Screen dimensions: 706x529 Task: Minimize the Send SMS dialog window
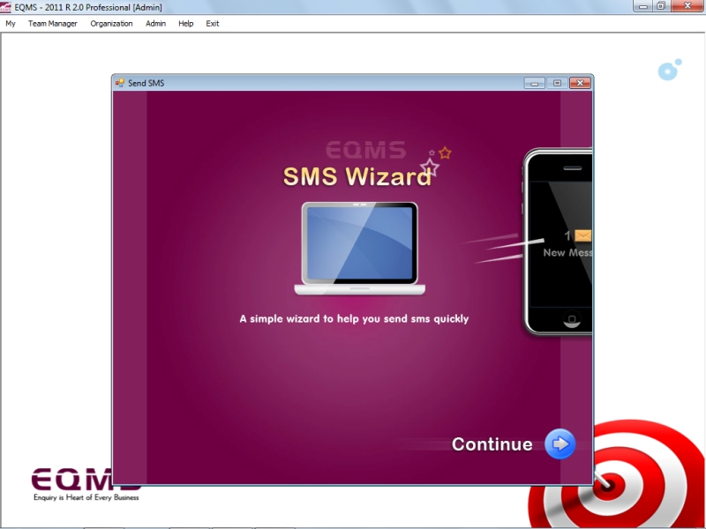point(535,83)
